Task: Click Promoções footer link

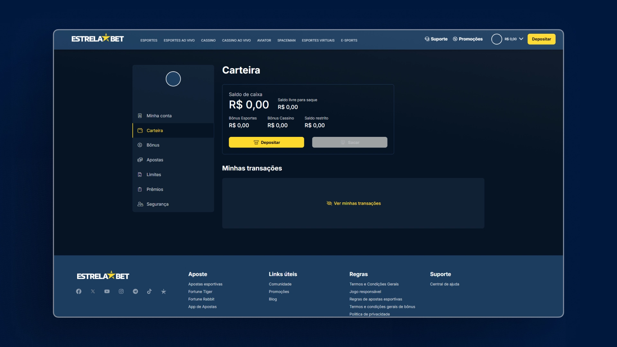Action: coord(279,291)
